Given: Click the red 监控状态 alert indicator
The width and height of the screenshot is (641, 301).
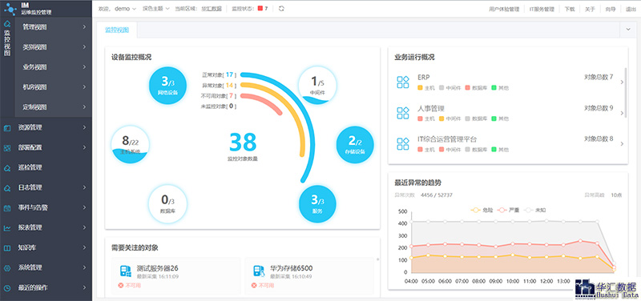Looking at the screenshot, I should click(260, 8).
